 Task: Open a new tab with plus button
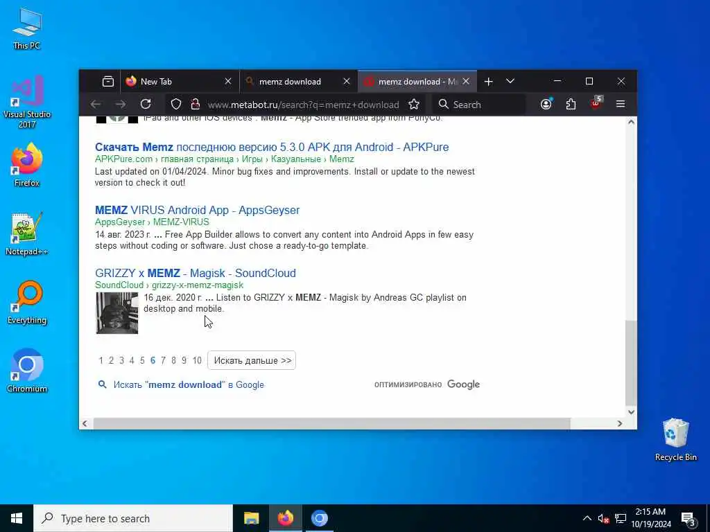point(488,82)
